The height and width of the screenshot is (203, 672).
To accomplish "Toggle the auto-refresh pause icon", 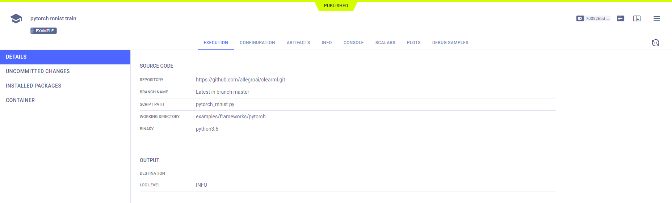I will [655, 43].
